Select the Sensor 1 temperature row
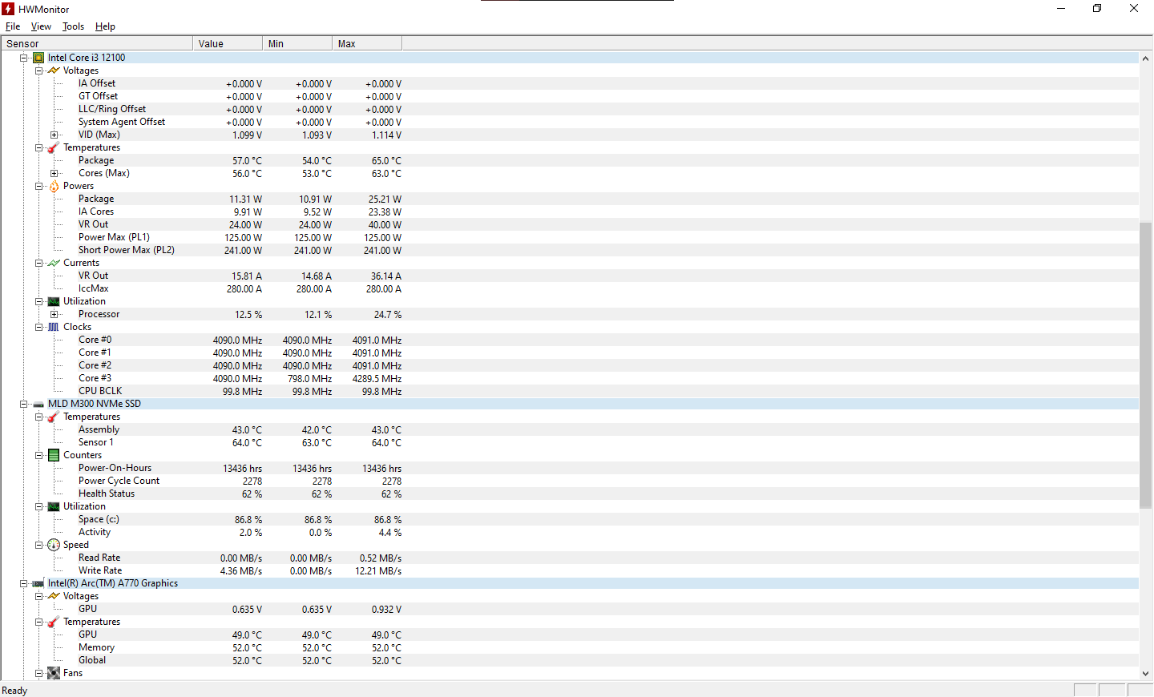Viewport: 1154px width, 697px height. tap(570, 442)
